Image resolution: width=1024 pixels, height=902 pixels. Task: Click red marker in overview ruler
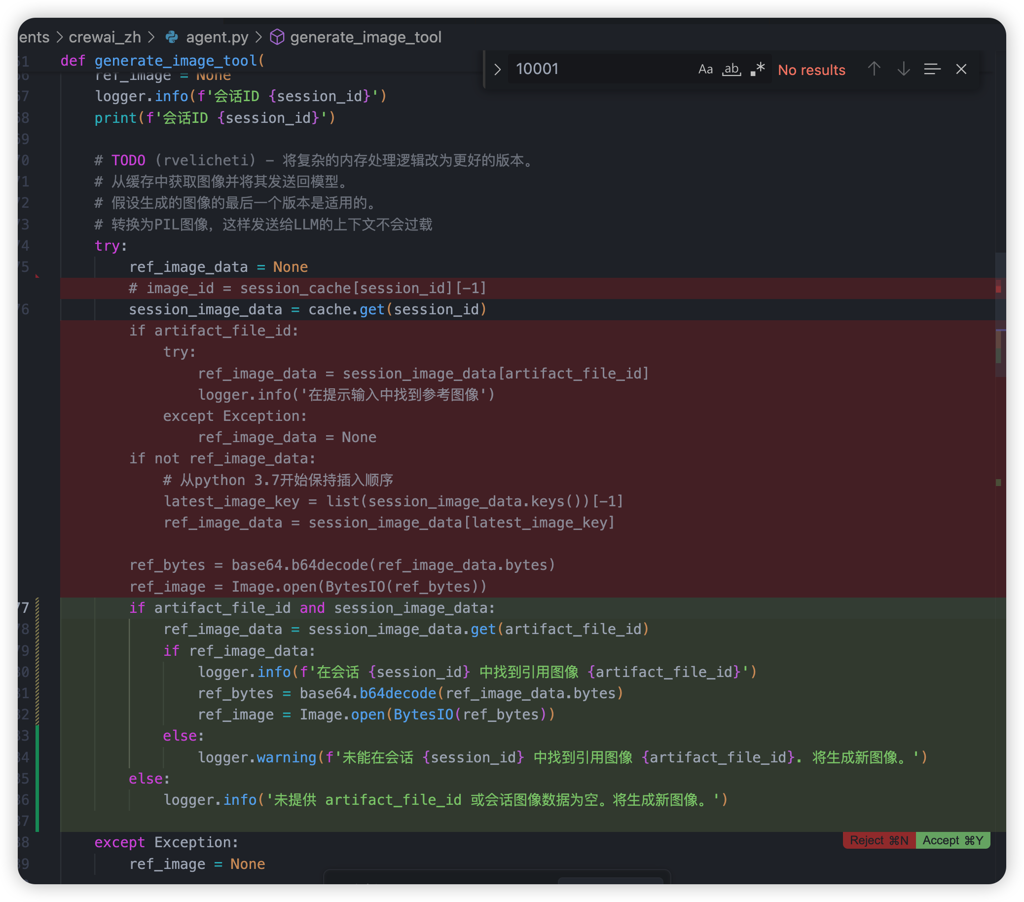tap(998, 288)
